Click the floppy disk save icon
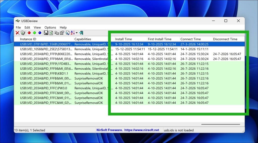The height and width of the screenshot is (143, 258). 46,33
